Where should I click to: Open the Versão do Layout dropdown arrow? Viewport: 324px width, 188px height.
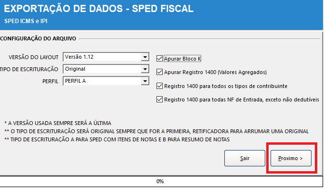145,57
